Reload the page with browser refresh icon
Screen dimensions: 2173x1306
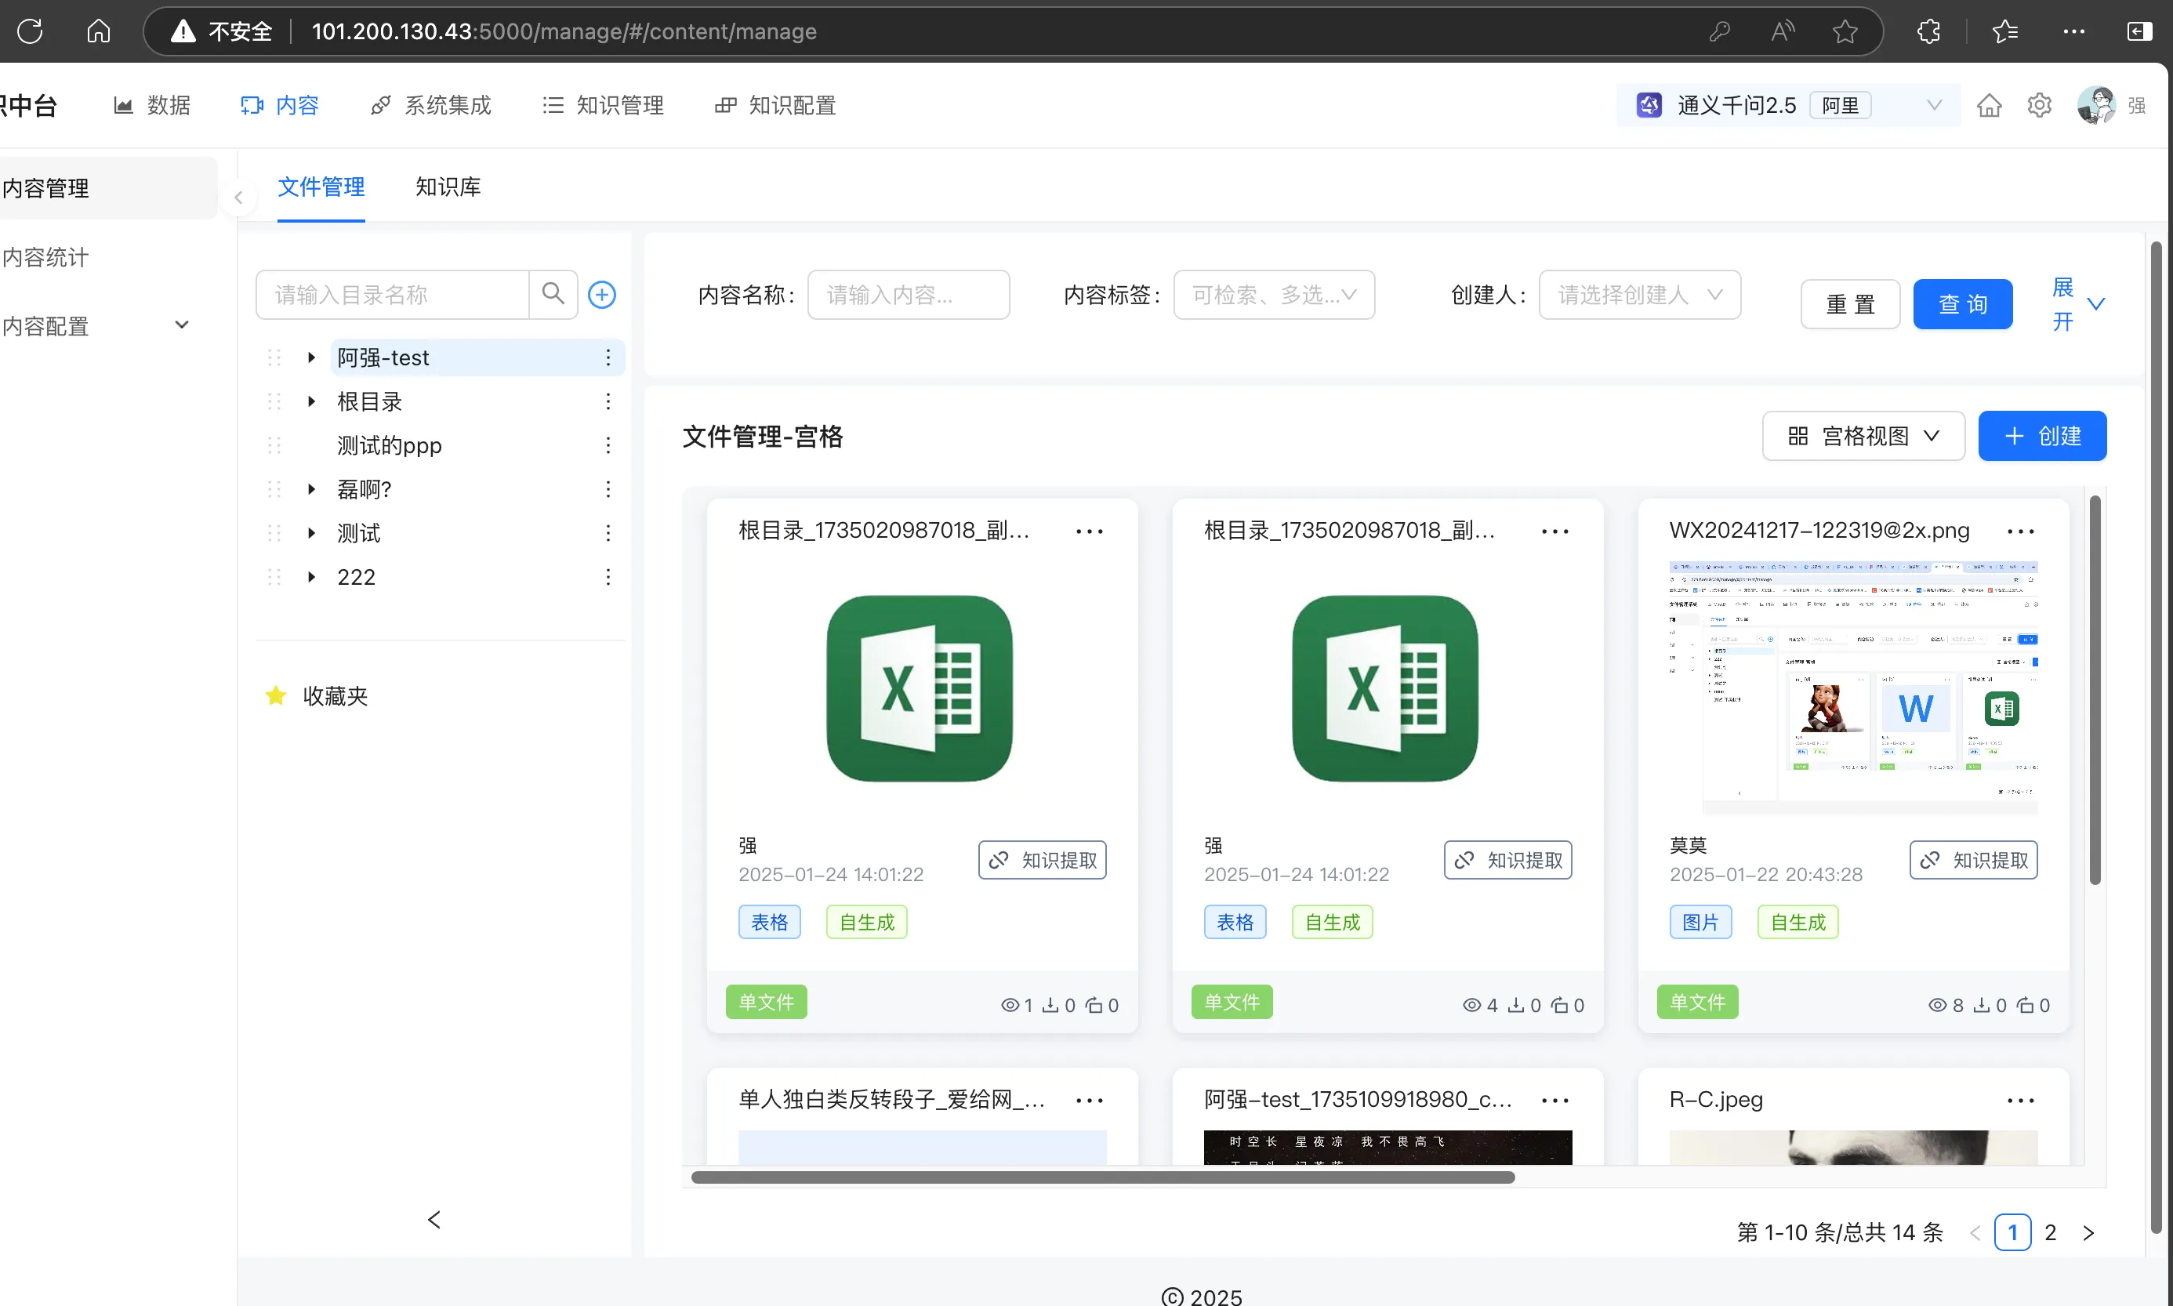coord(30,31)
